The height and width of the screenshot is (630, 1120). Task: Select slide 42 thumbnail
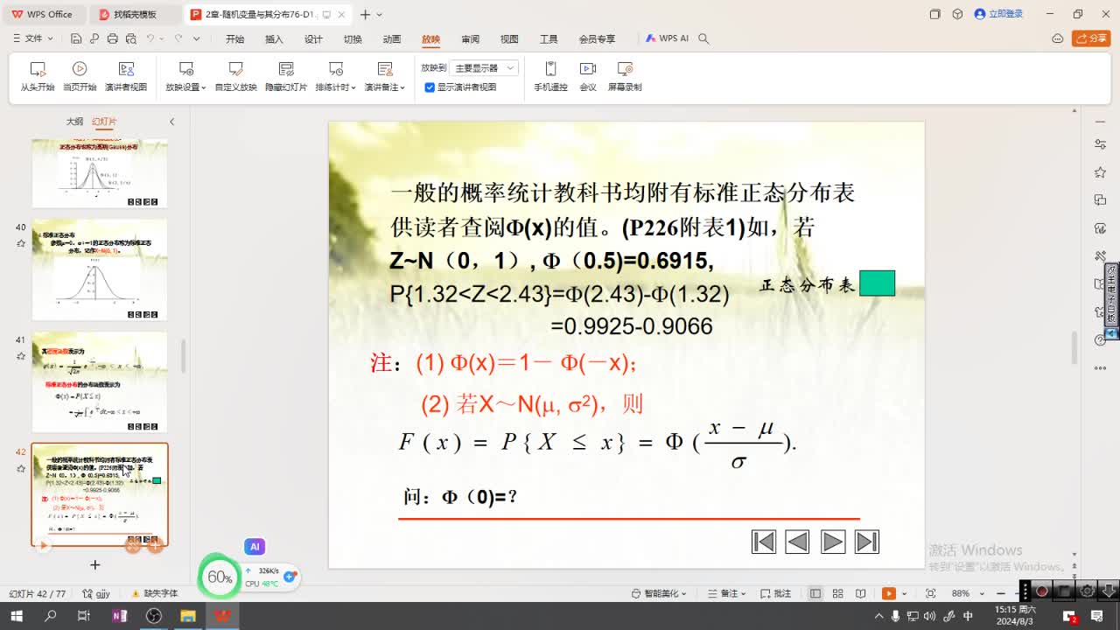click(x=100, y=494)
